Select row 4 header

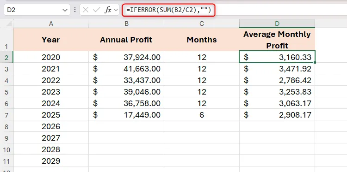pos(6,80)
